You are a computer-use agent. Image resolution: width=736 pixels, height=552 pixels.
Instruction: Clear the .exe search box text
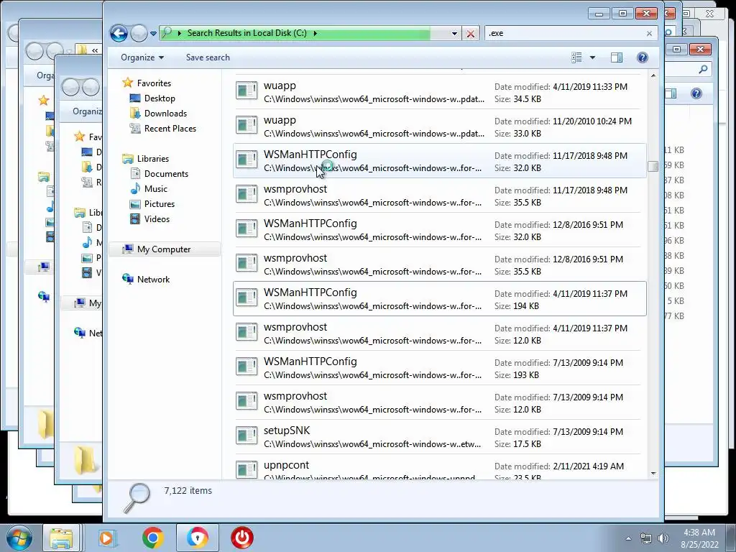pyautogui.click(x=649, y=33)
